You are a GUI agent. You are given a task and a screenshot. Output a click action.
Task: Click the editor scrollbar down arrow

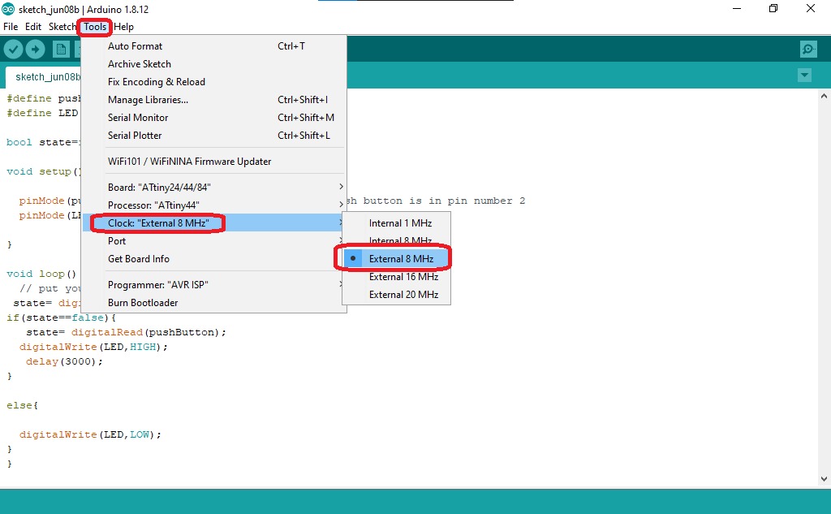(824, 478)
